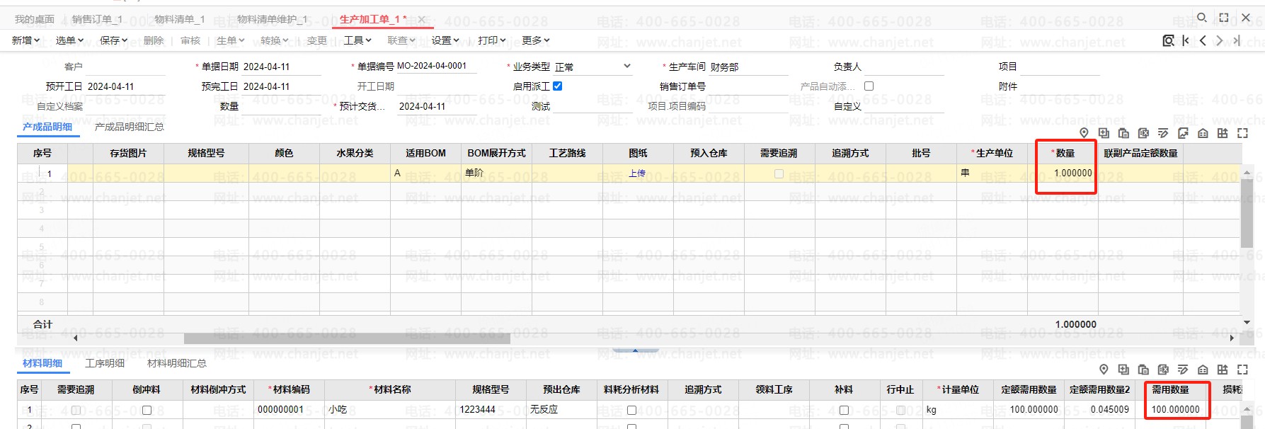Click the location pin icon above product grid
1265x429 pixels.
1084,133
